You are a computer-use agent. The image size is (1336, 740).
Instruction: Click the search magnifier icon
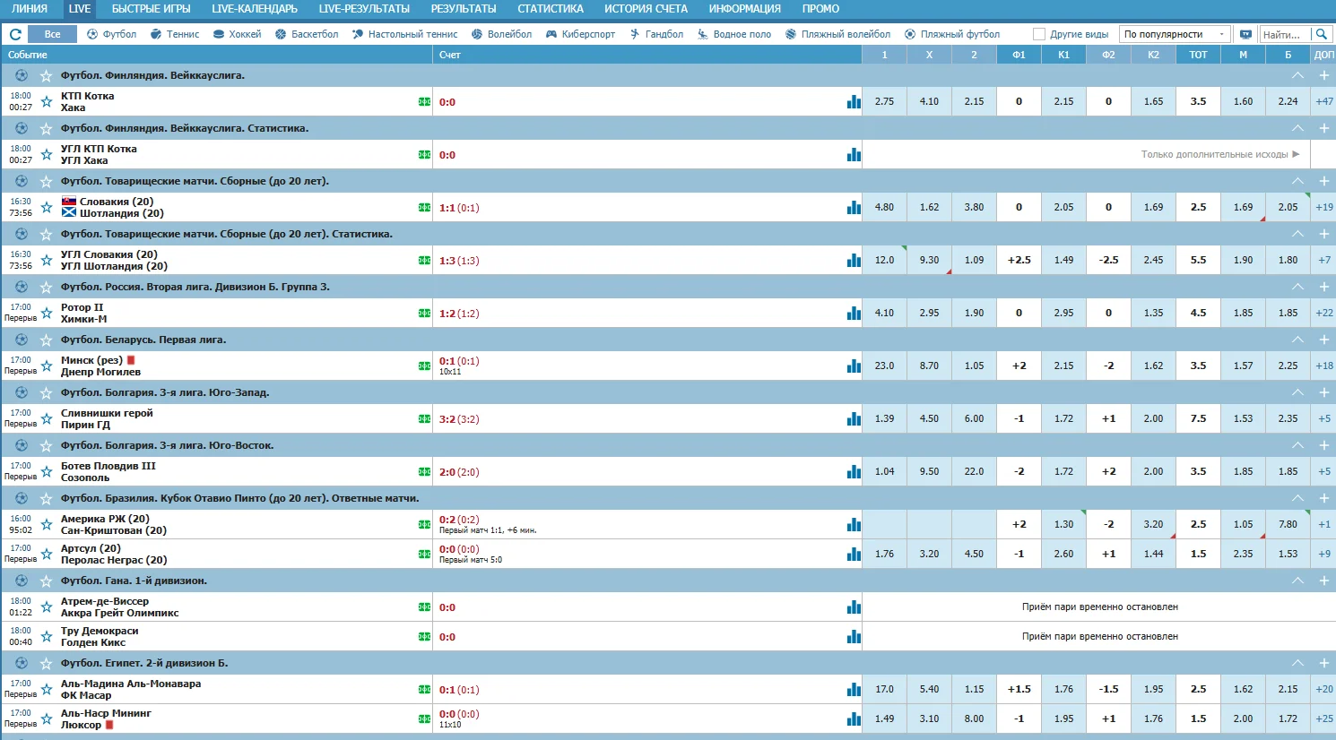[x=1321, y=34]
